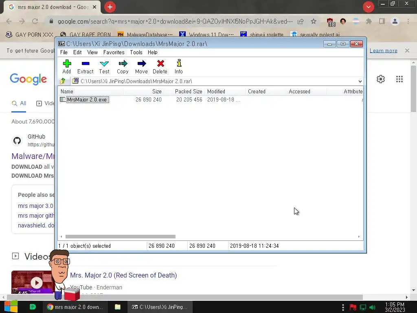Sort by Size column header
The image size is (417, 313).
pyautogui.click(x=144, y=92)
